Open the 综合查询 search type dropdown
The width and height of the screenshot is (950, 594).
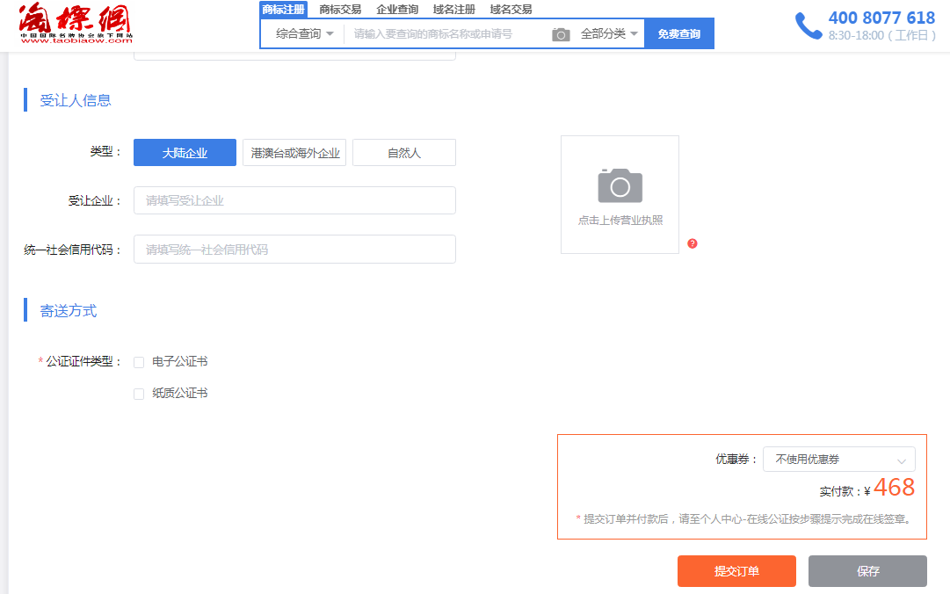304,34
